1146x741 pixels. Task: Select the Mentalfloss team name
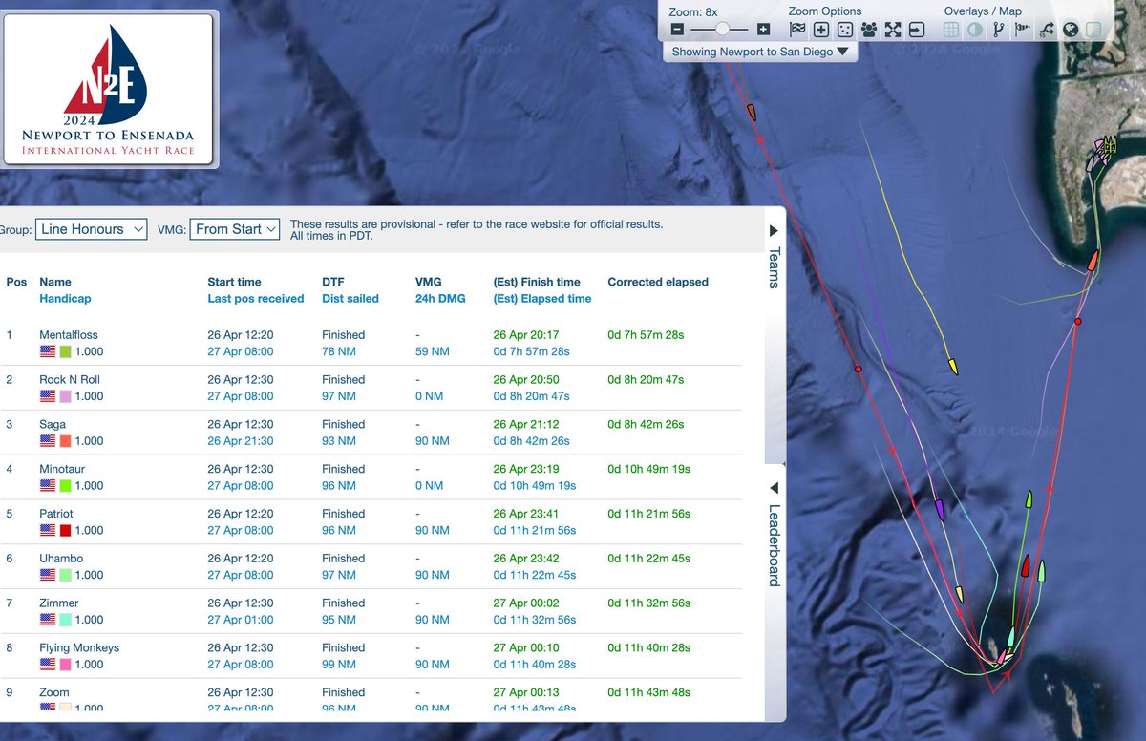coord(69,335)
